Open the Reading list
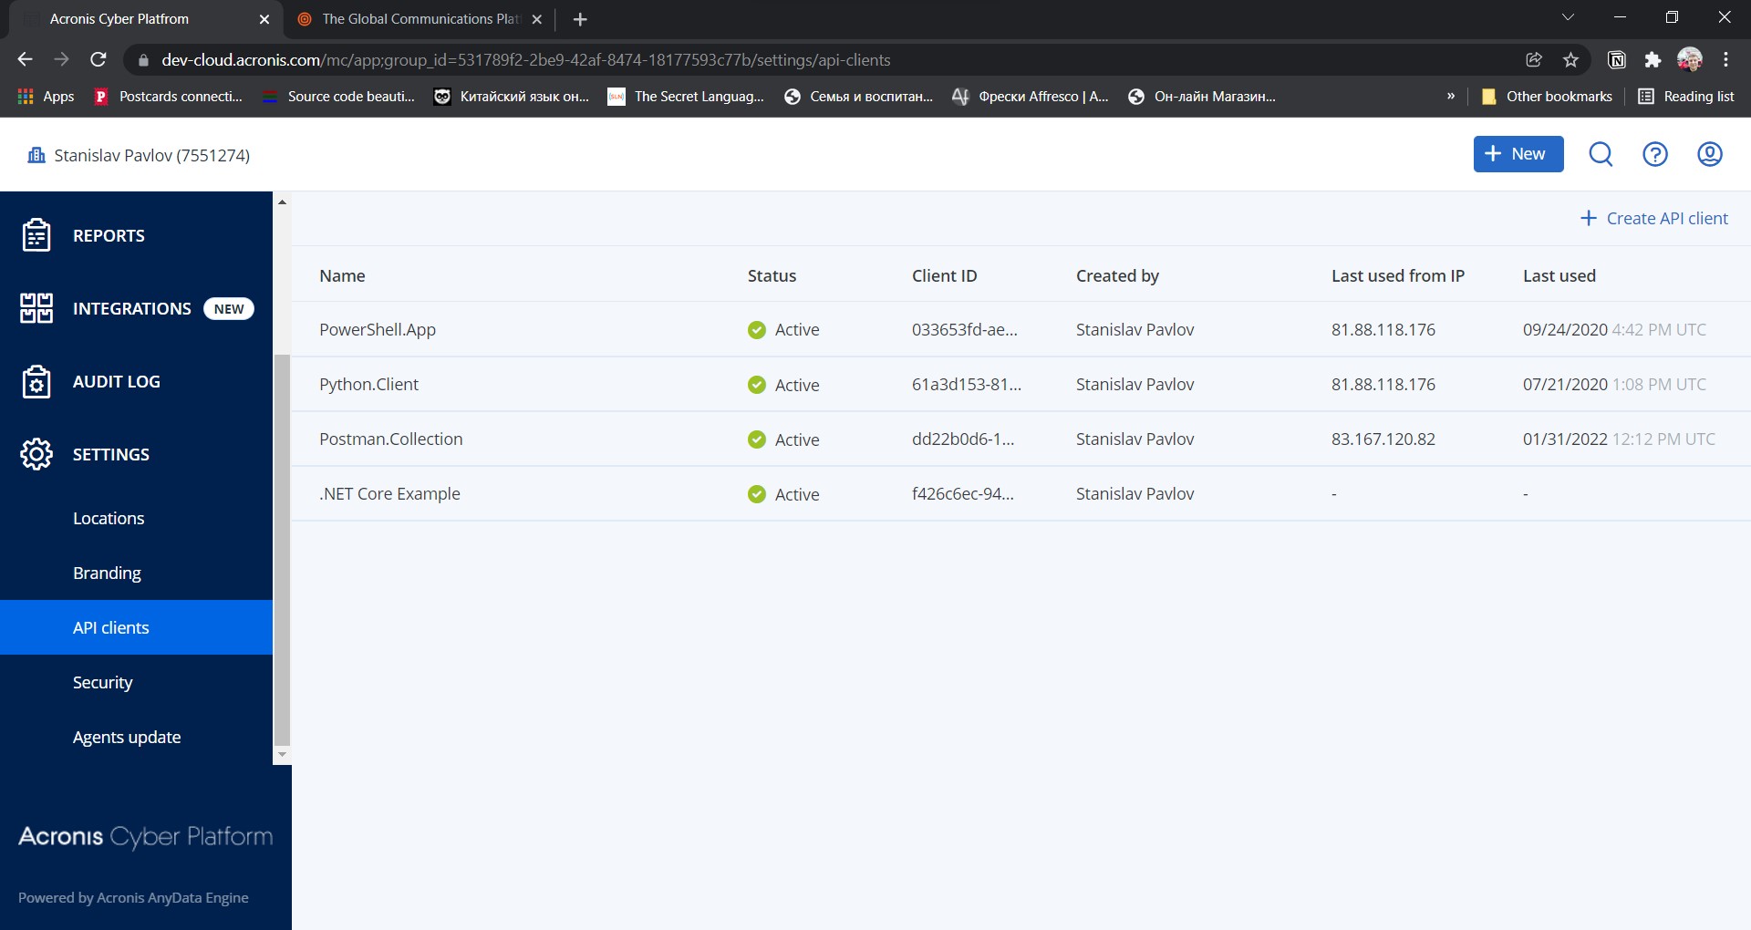The image size is (1751, 930). point(1687,96)
